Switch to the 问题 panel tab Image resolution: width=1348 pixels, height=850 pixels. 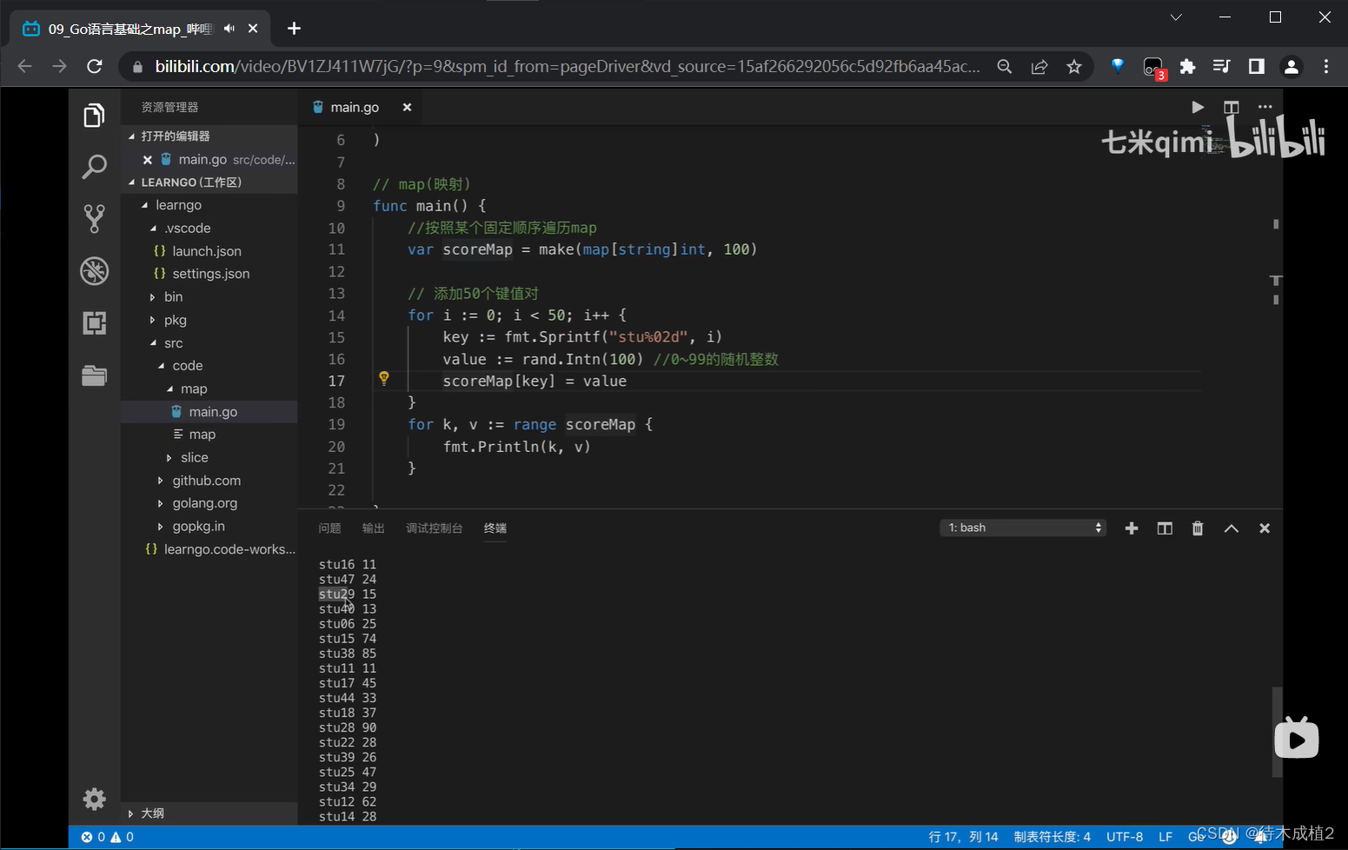329,528
